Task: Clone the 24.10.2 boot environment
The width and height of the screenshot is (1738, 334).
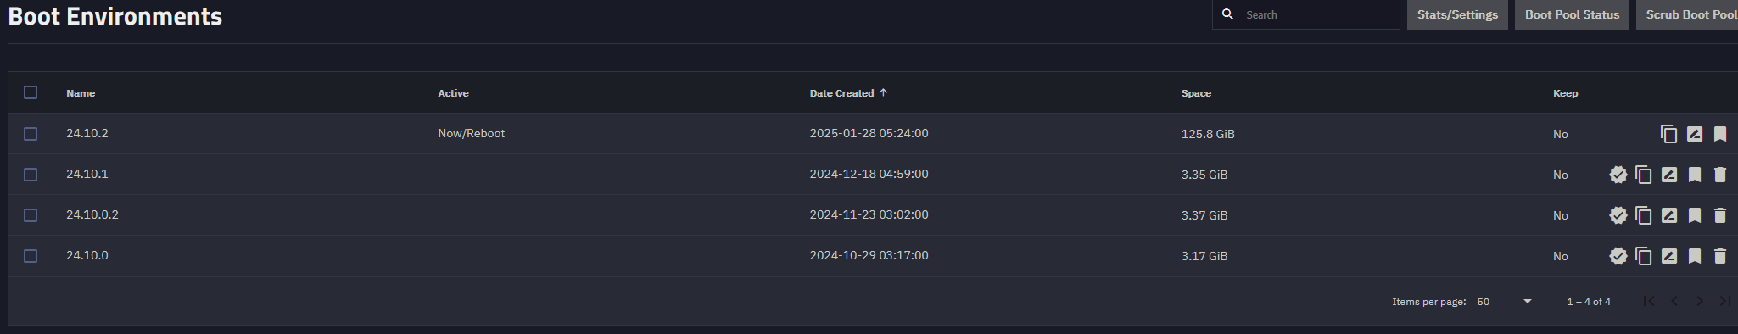Action: point(1668,134)
